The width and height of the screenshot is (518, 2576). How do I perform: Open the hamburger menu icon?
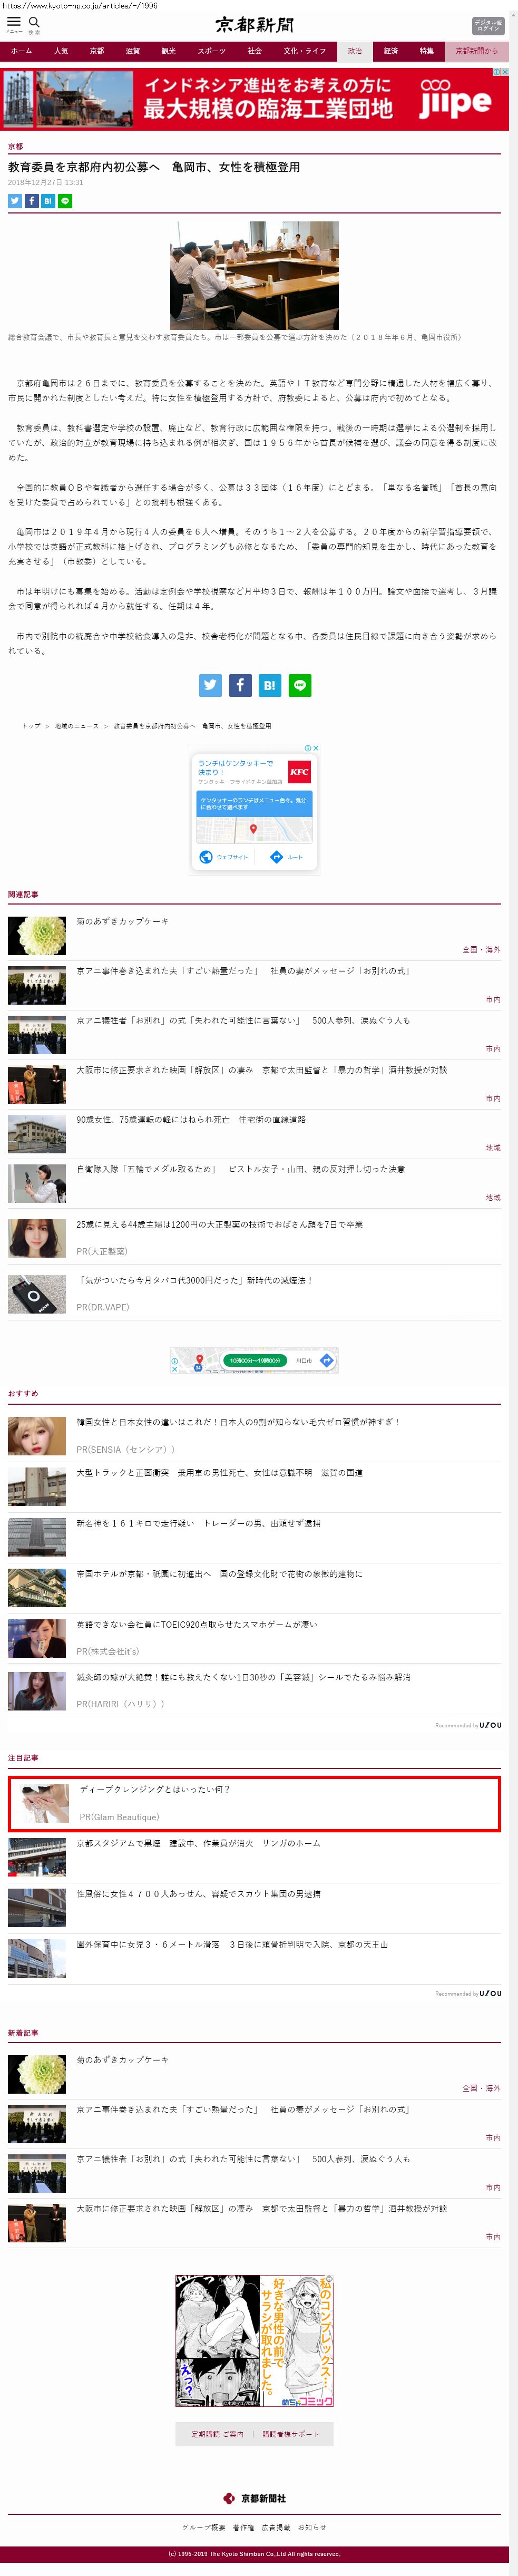point(14,22)
